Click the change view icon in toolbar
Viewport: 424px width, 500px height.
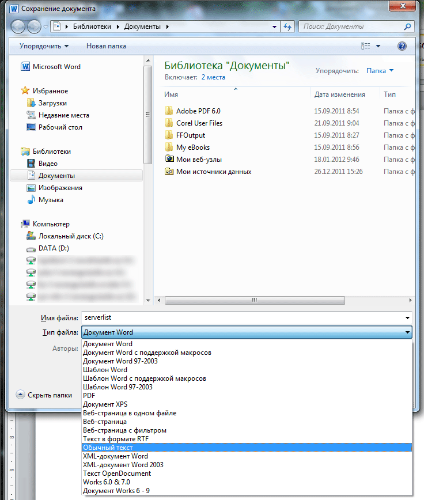point(366,46)
